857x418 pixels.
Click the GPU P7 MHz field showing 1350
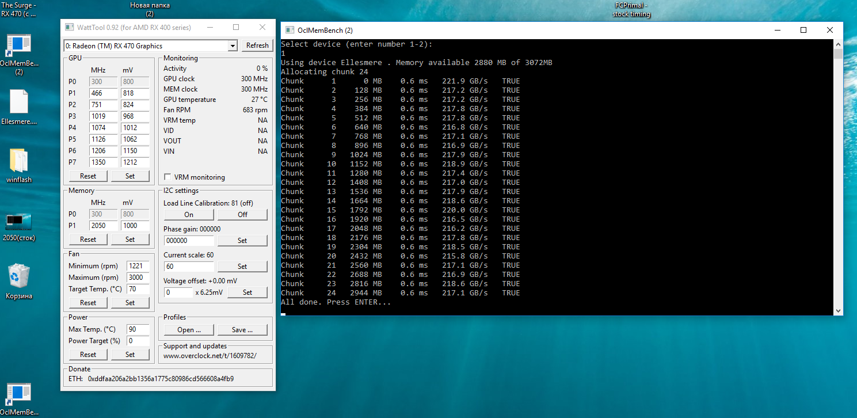point(103,162)
